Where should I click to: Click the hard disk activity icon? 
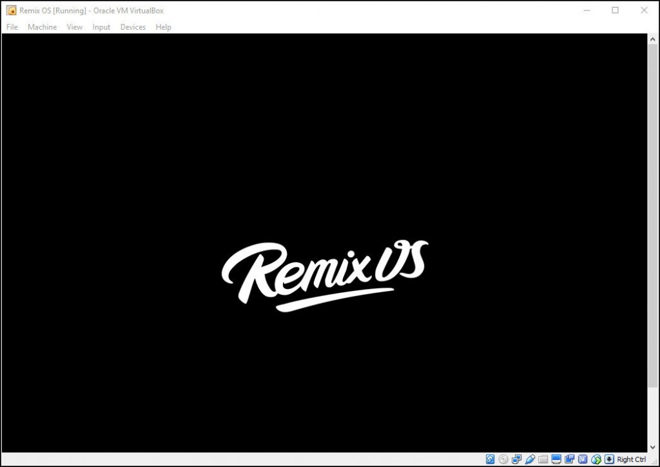click(x=490, y=459)
